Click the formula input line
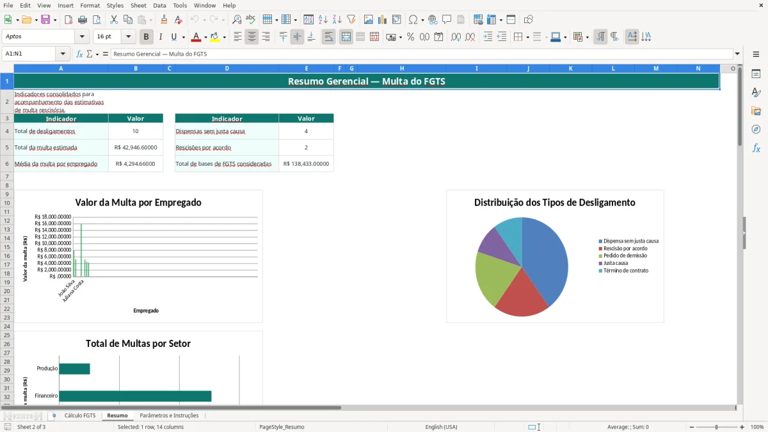The image size is (768, 432). [x=421, y=54]
